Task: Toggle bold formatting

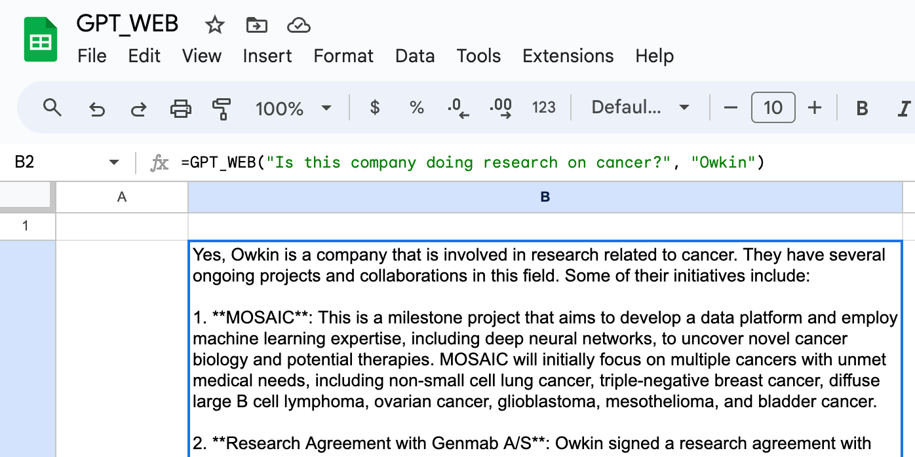Action: pos(863,108)
